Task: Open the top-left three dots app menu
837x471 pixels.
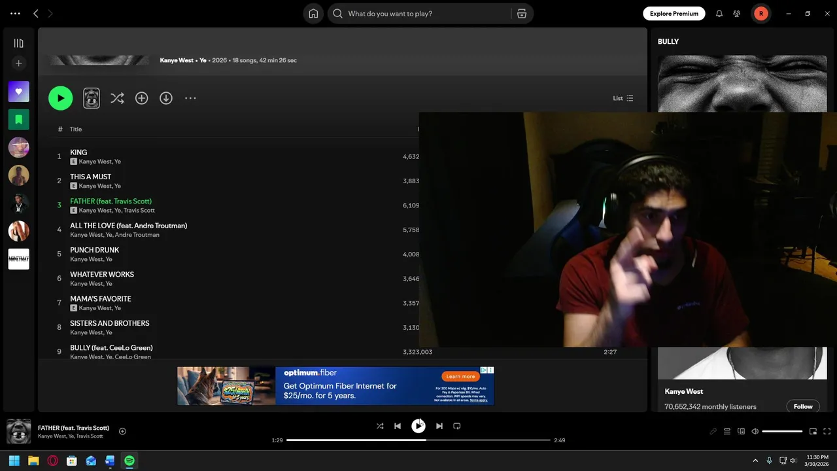Action: tap(15, 14)
